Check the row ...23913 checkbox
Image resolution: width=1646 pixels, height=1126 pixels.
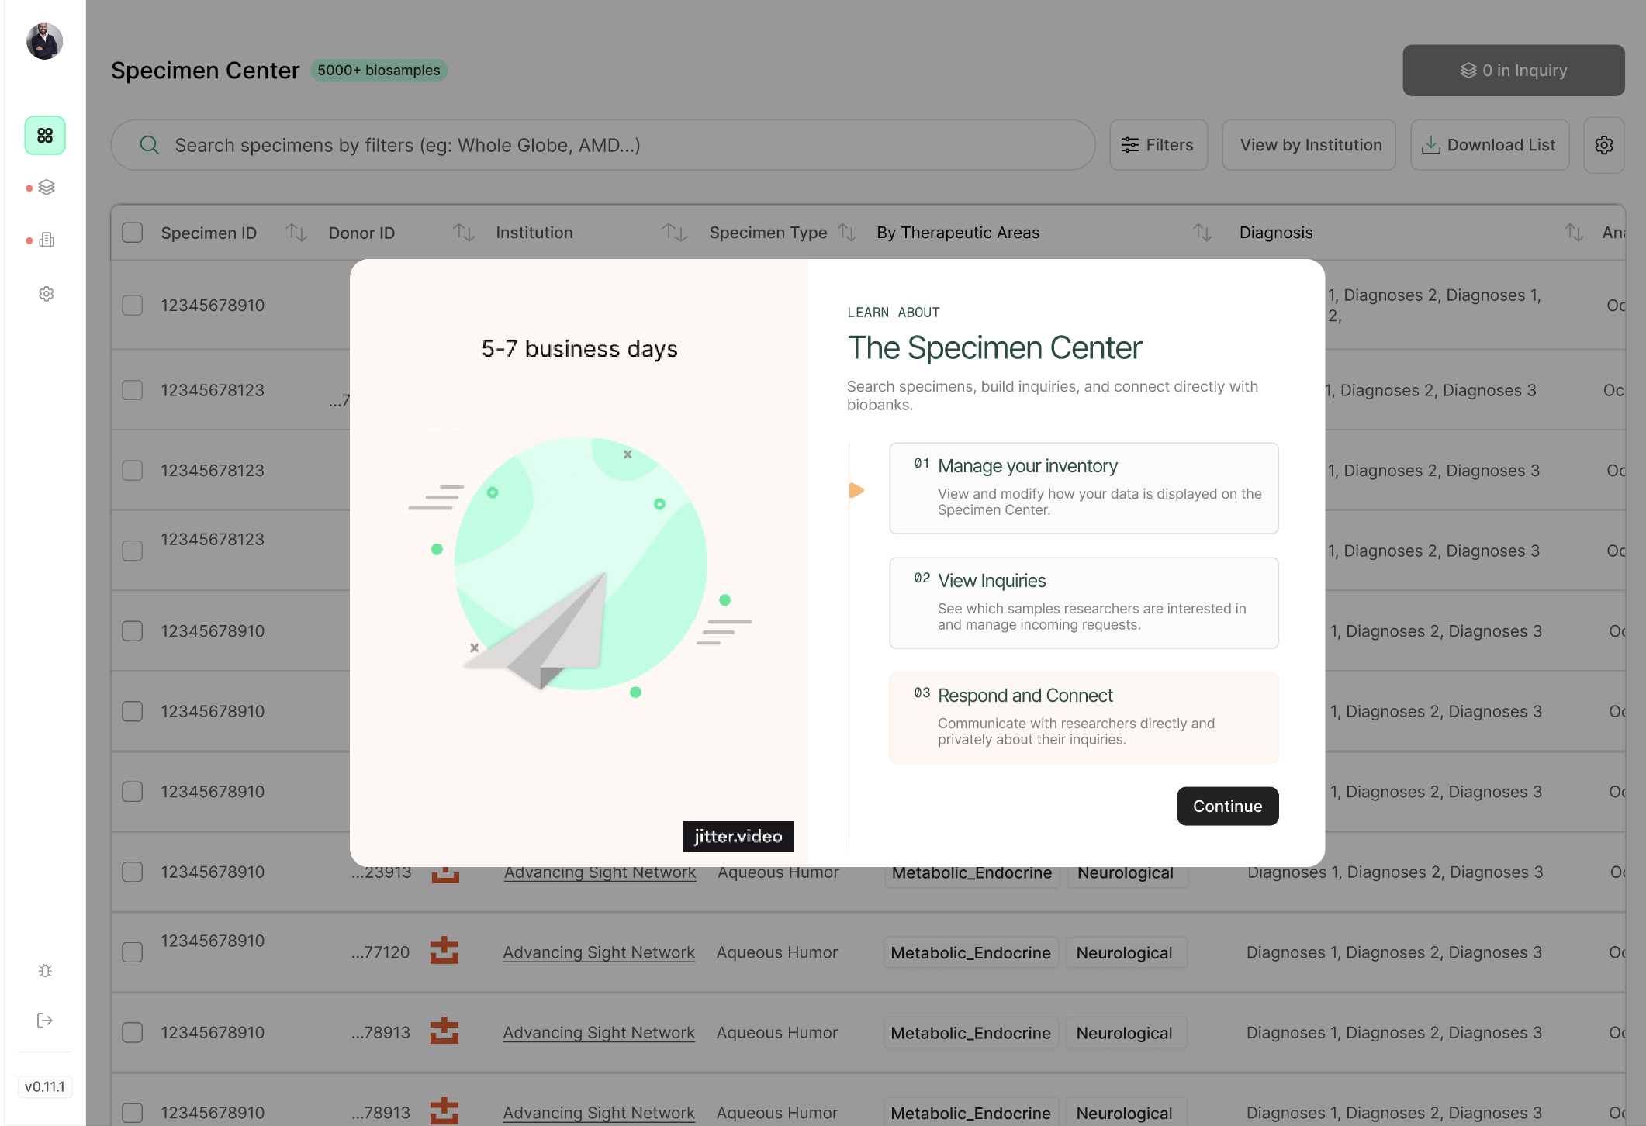[x=133, y=872]
